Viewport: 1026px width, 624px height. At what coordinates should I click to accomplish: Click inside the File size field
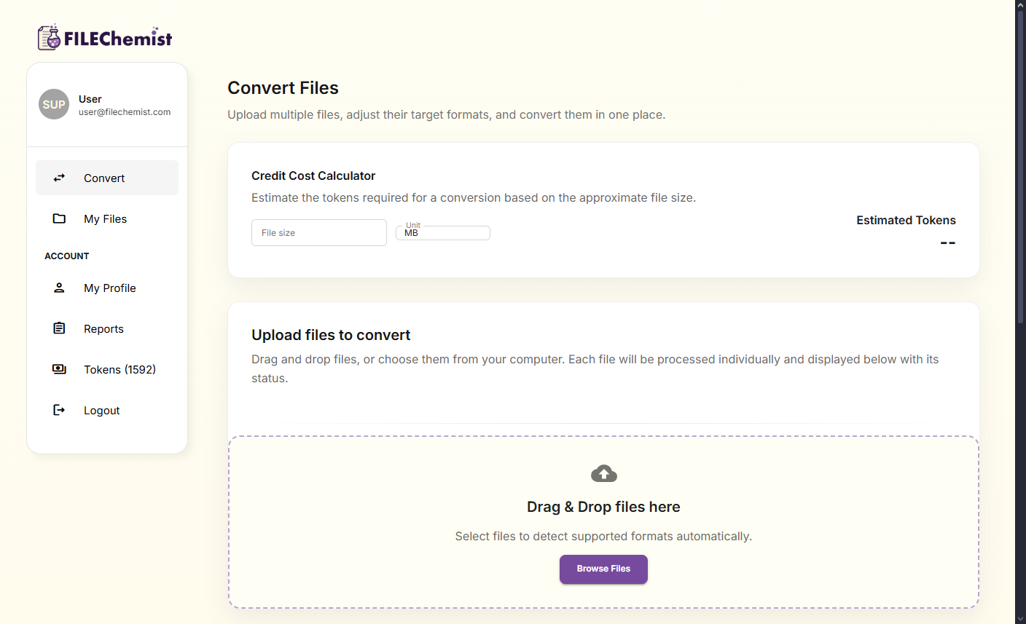pyautogui.click(x=318, y=232)
